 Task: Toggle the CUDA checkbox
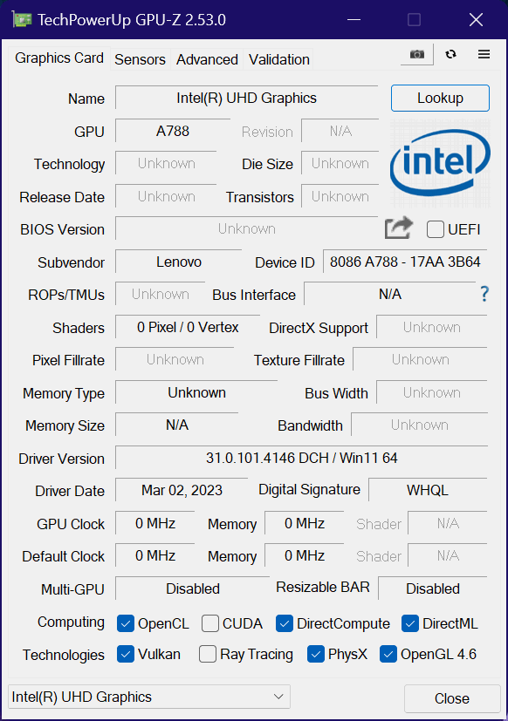(x=210, y=623)
